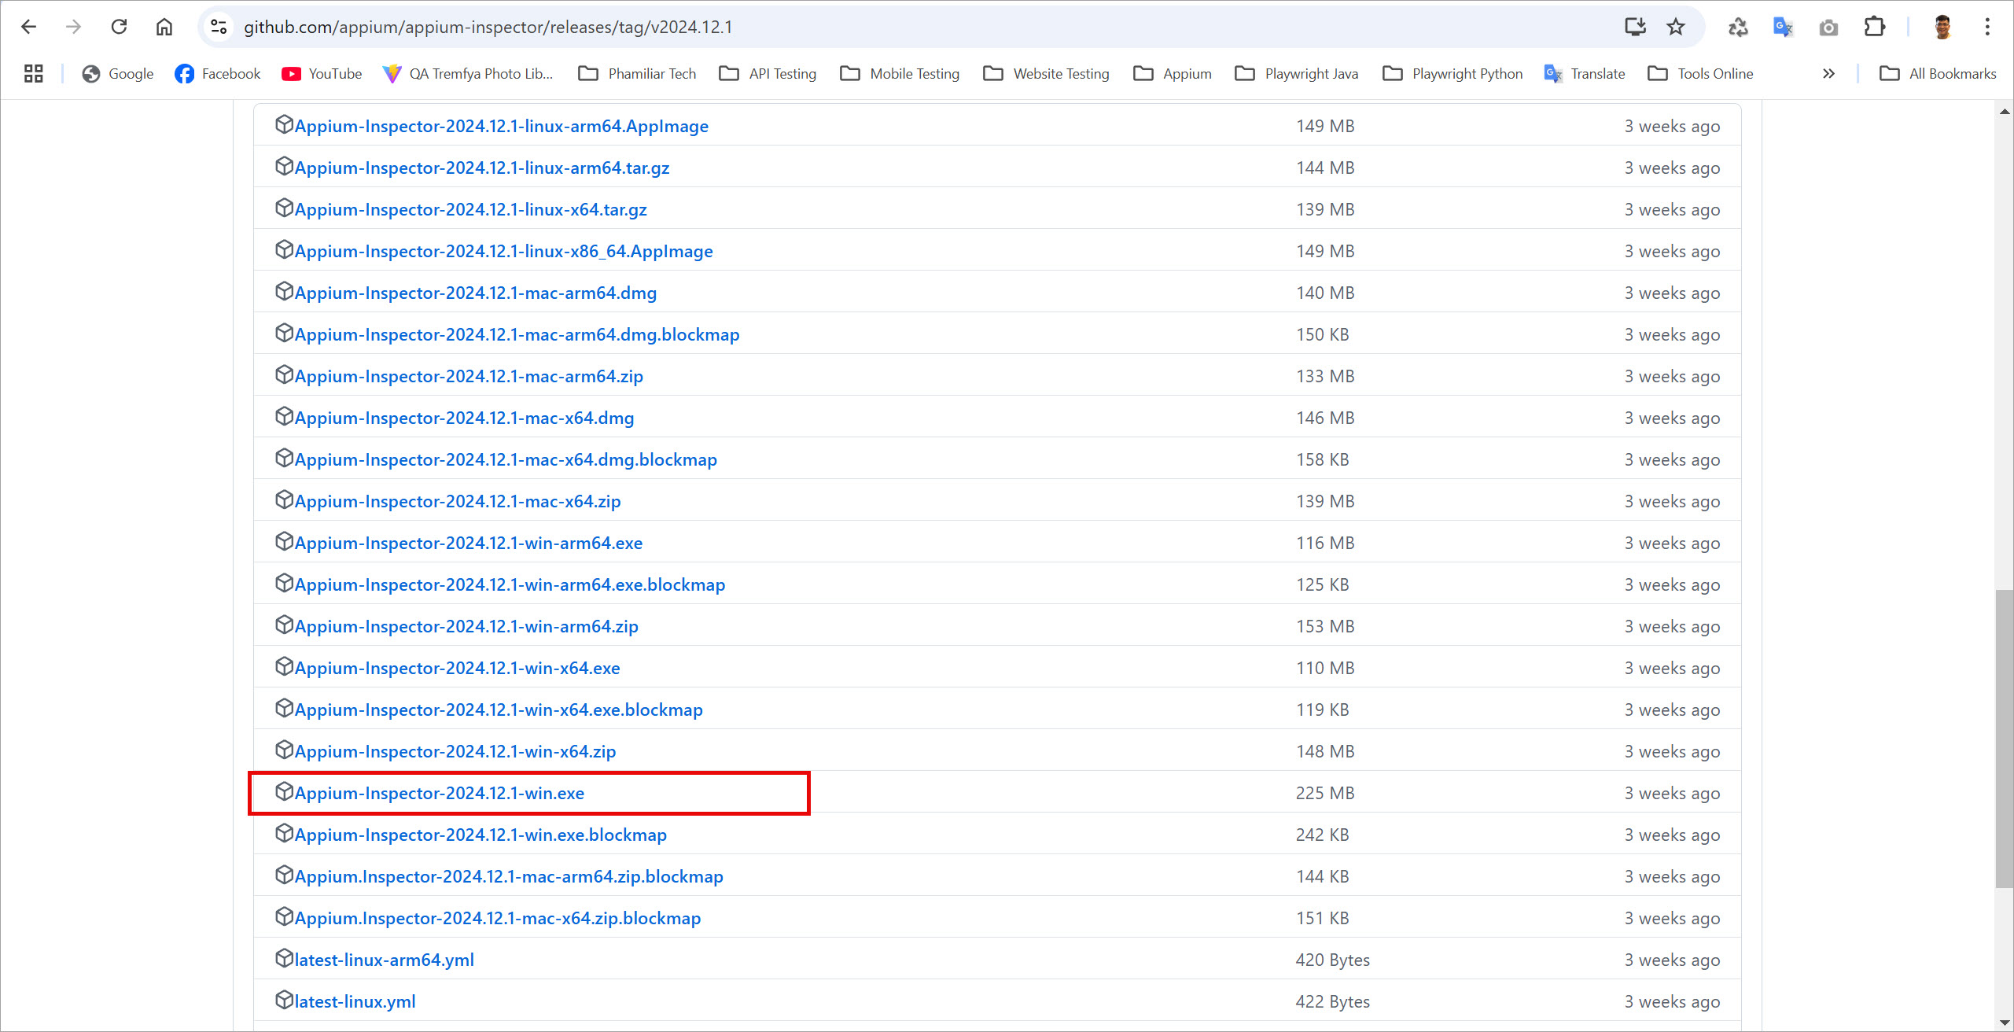Open the Translate bookmark
Image resolution: width=2014 pixels, height=1032 pixels.
[1585, 73]
